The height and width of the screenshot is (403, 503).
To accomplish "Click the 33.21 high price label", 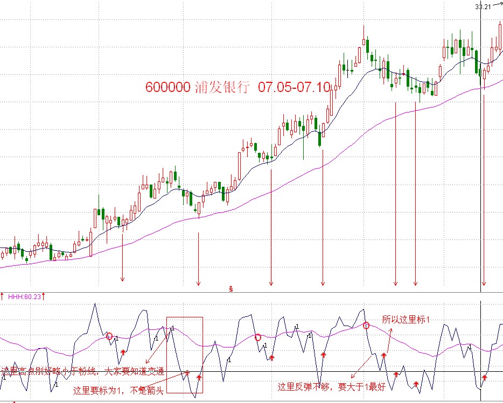I will [x=483, y=7].
